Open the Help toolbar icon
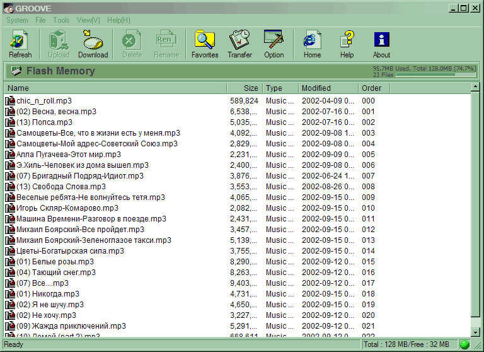Viewport: 484px width, 352px height. (347, 44)
